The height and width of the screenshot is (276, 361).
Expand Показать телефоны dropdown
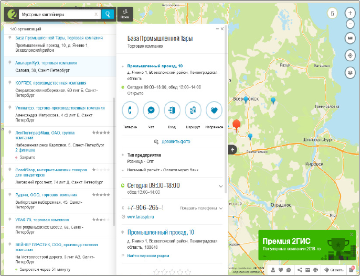[x=201, y=208]
